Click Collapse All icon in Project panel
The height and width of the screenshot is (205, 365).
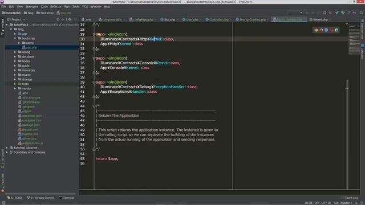(x=63, y=19)
